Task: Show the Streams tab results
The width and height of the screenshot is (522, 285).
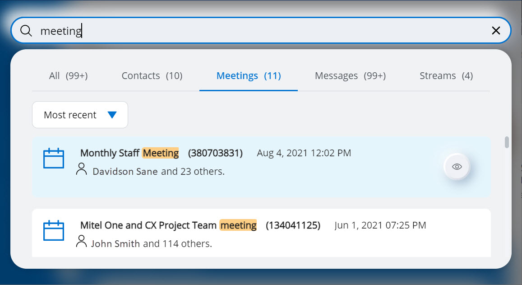Action: (446, 76)
